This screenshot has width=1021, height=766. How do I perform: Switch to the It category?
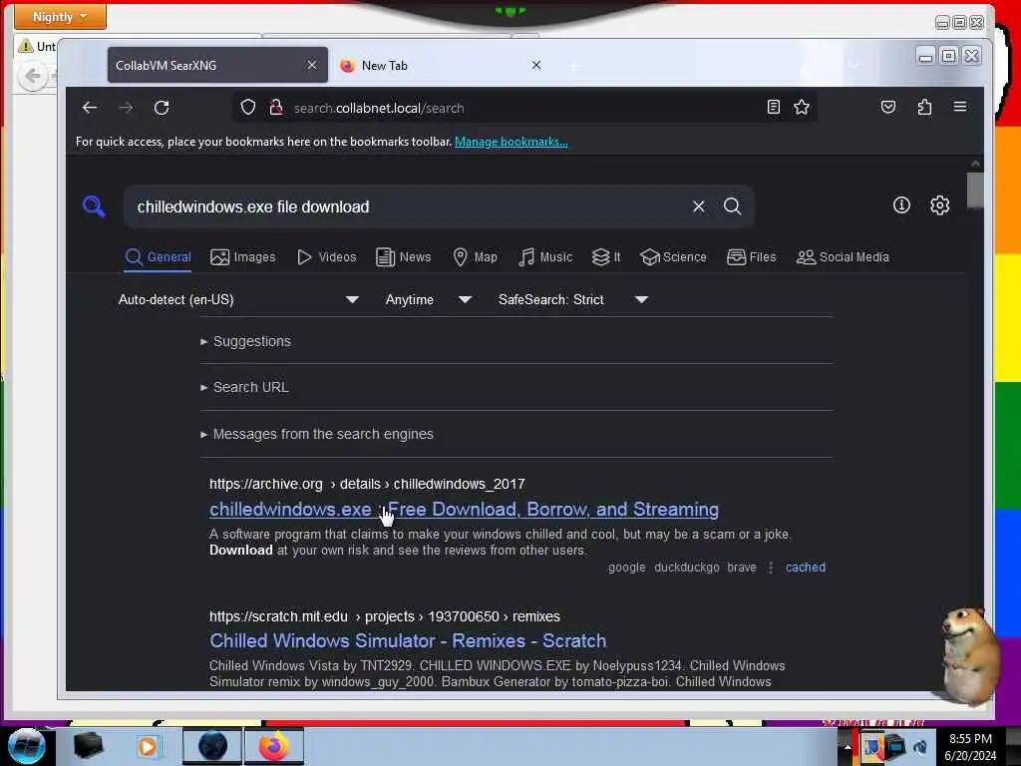click(x=605, y=257)
